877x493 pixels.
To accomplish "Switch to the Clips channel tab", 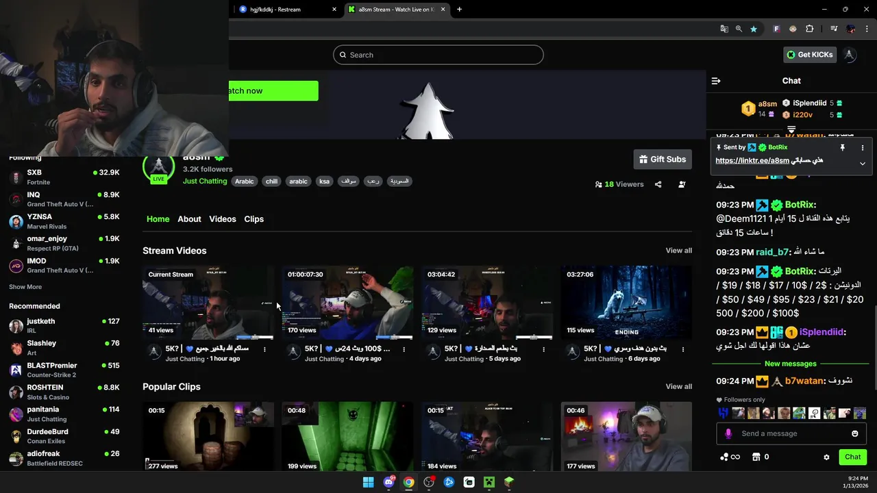I will [254, 219].
